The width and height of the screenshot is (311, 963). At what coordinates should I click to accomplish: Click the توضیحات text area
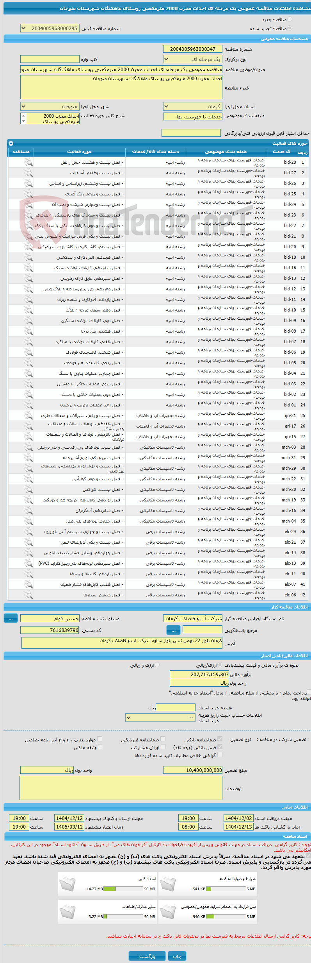(121, 788)
